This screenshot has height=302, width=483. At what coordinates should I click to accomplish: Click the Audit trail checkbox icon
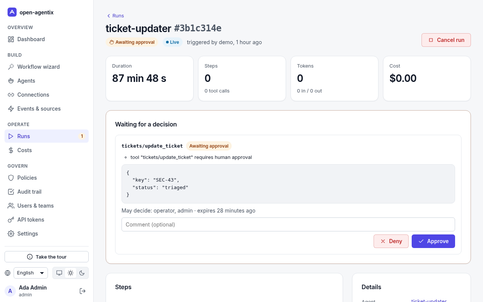[x=11, y=192]
